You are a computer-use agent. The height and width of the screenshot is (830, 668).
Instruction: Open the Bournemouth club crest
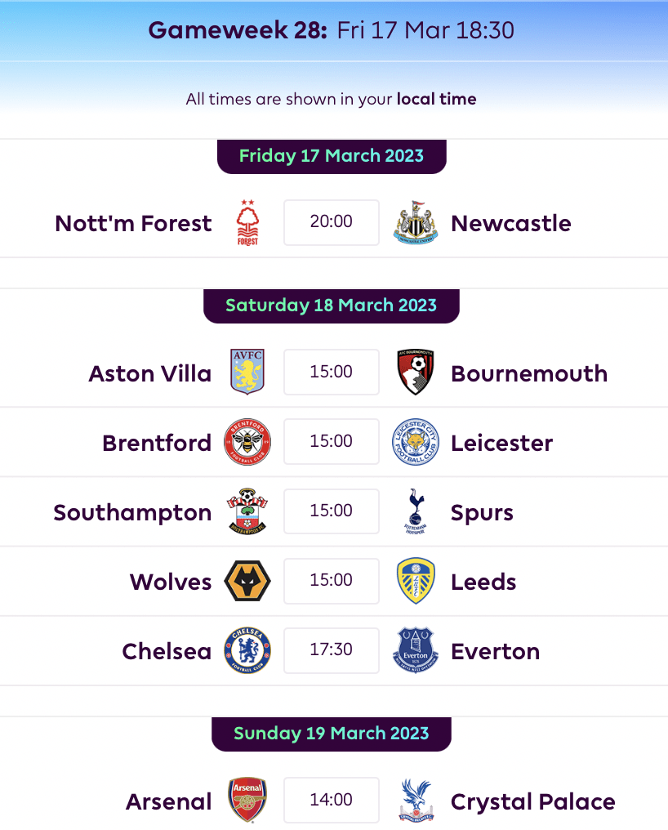pyautogui.click(x=416, y=372)
